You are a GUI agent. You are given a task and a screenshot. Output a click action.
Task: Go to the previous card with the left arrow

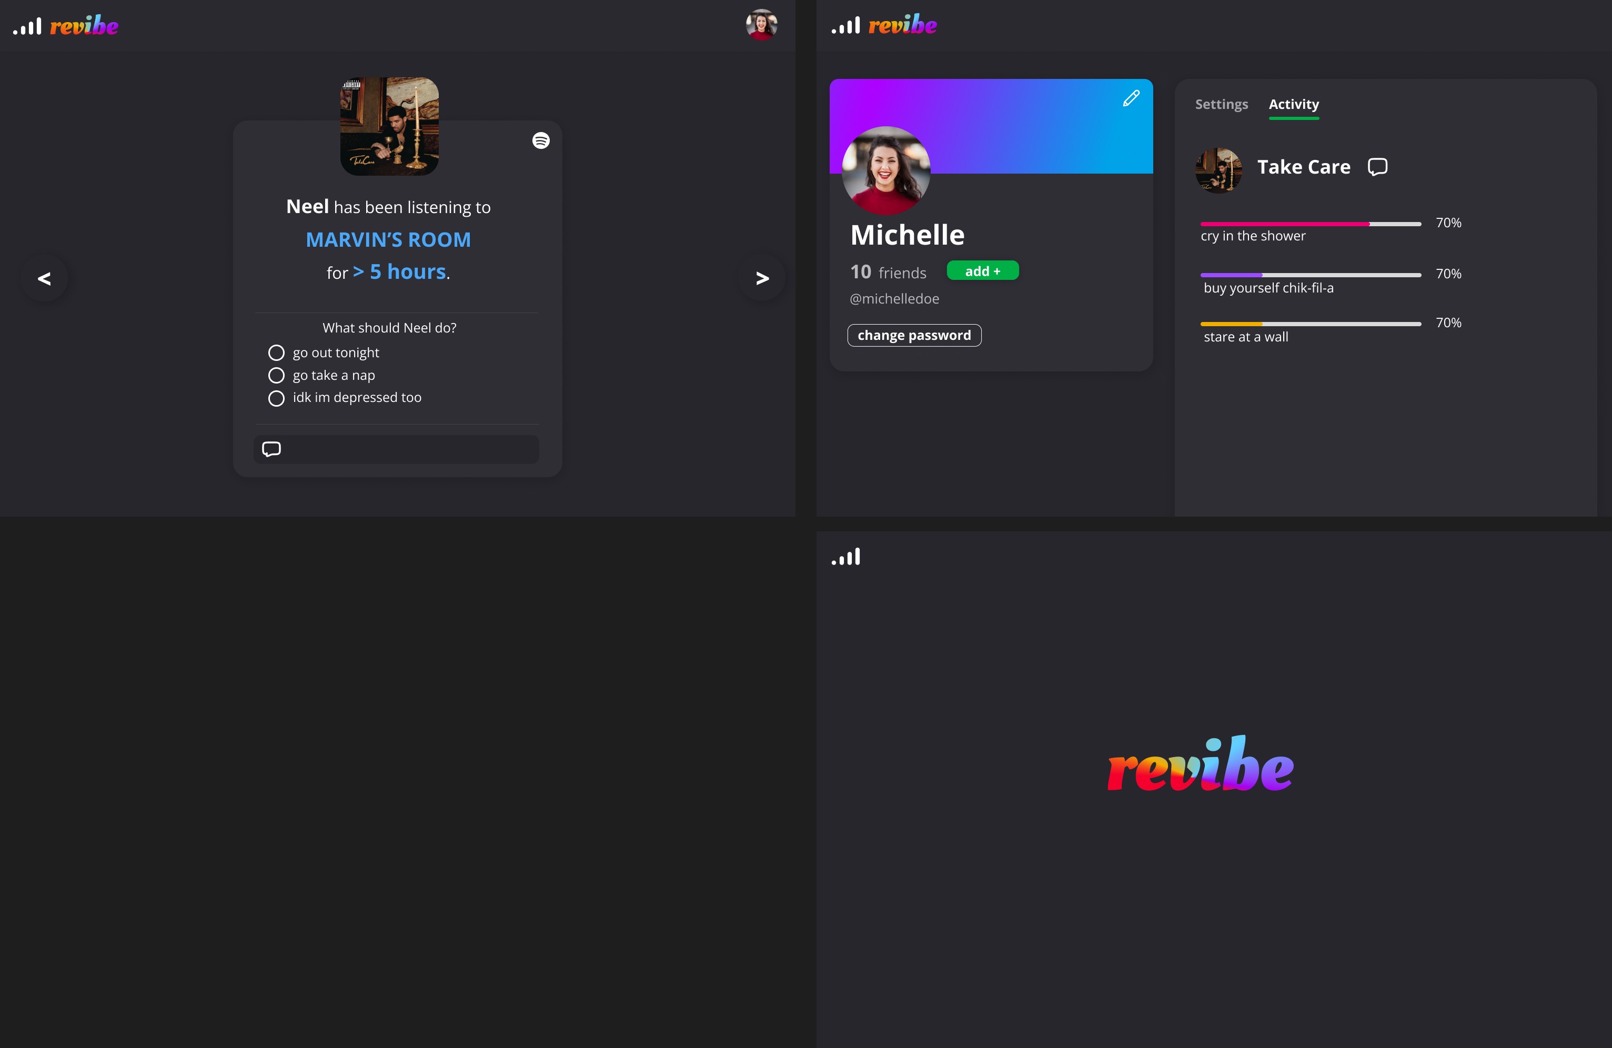tap(45, 278)
